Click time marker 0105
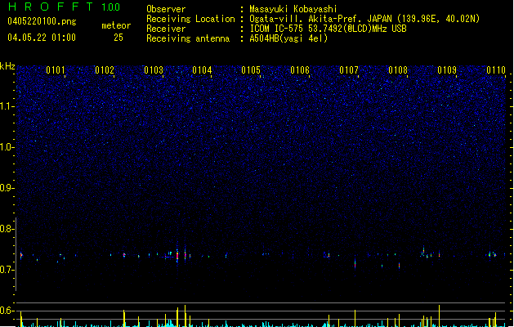Viewport: 514px width, 327px height. [x=251, y=69]
